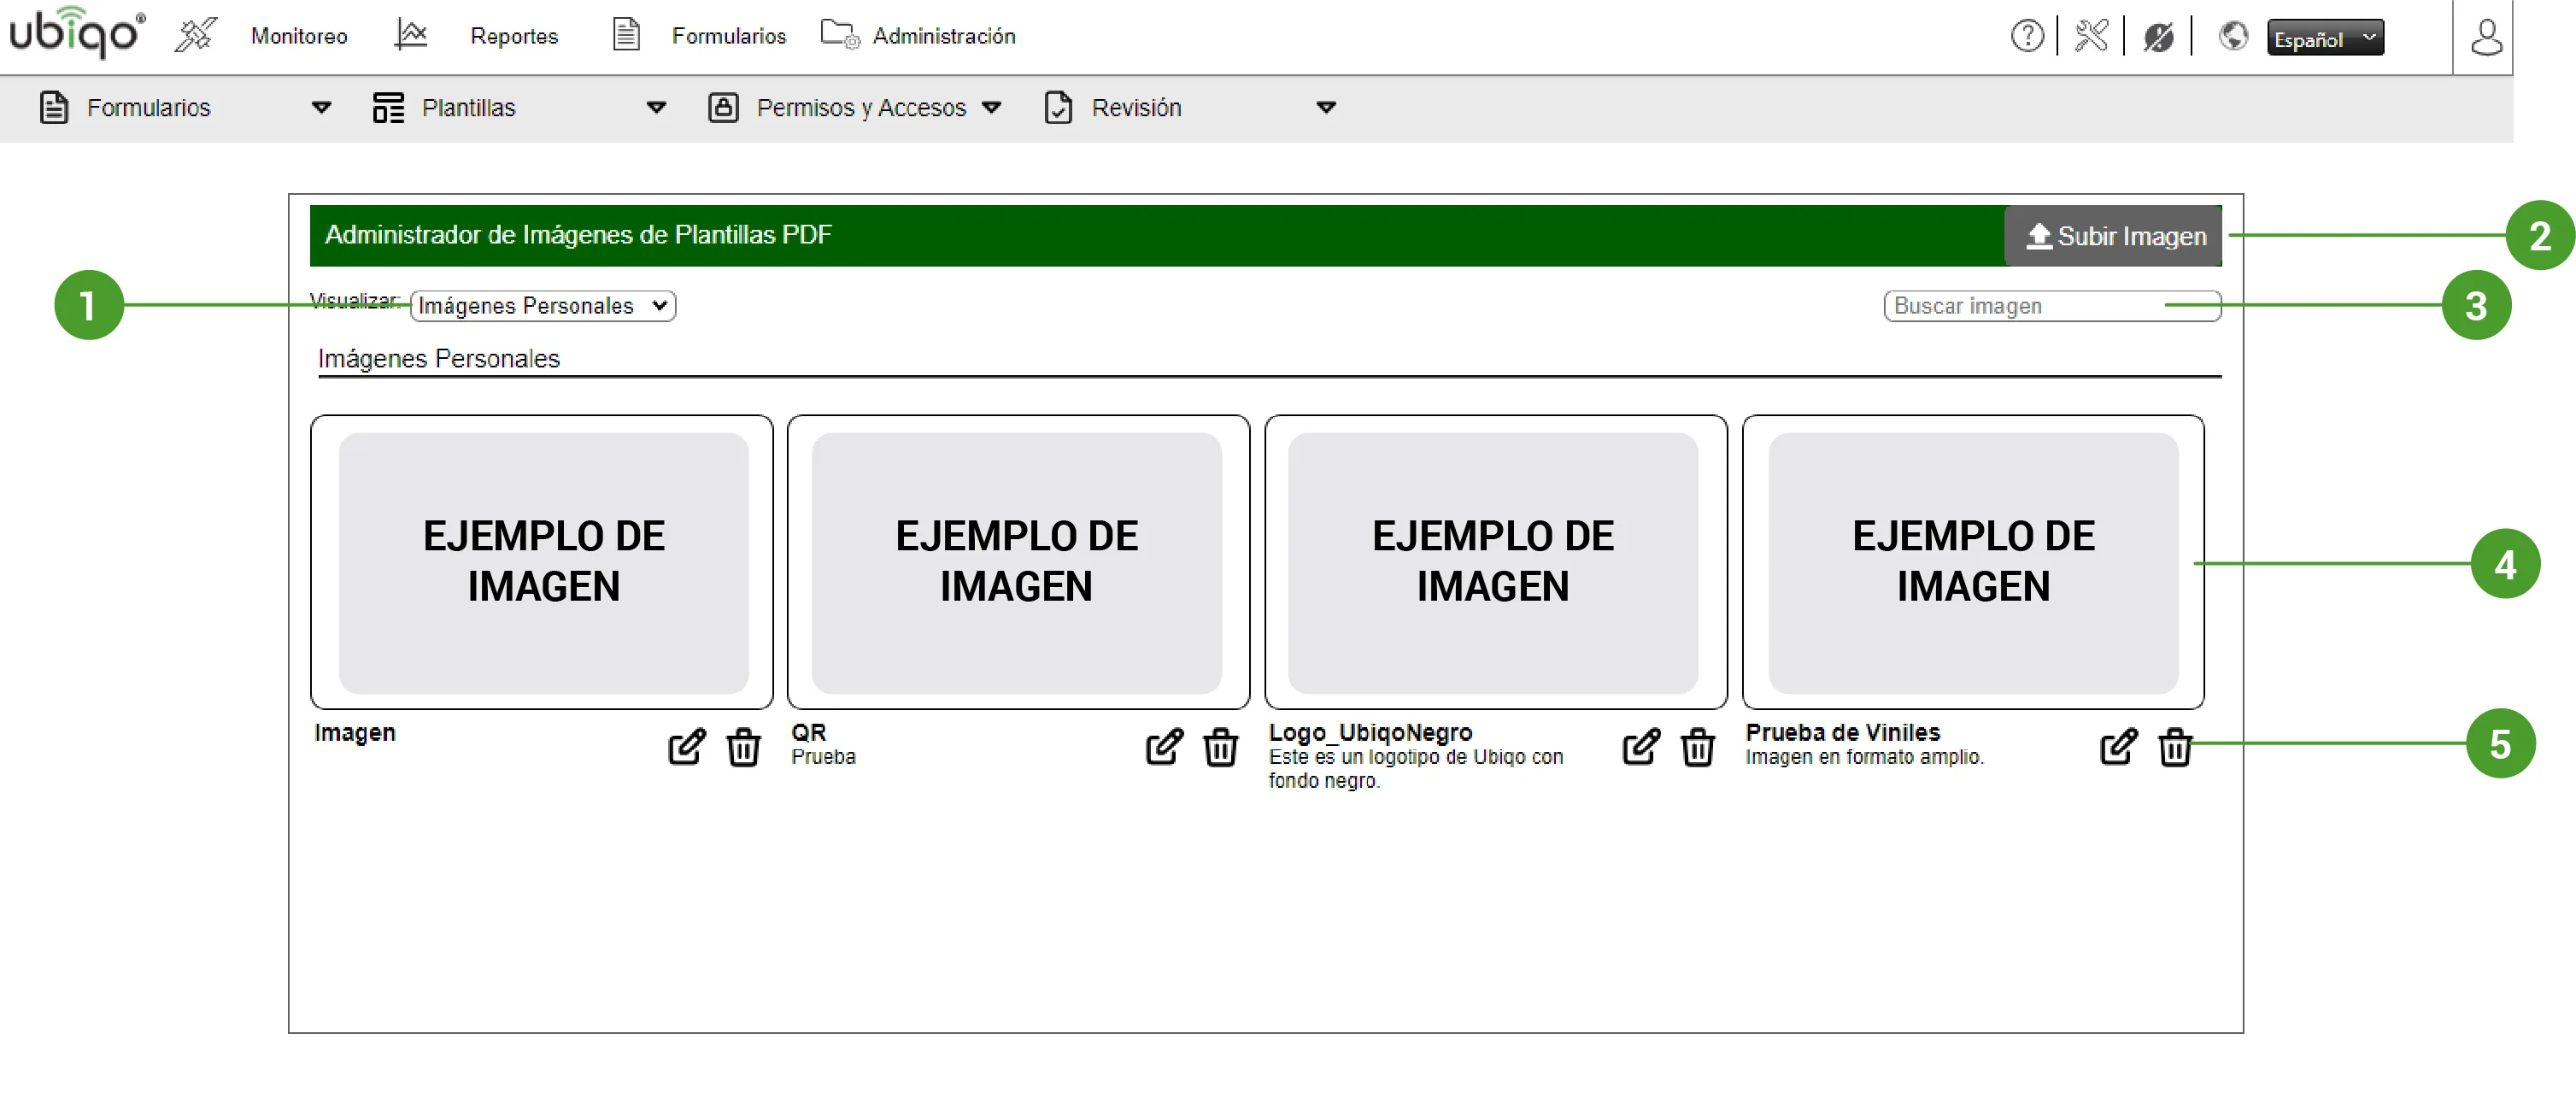Open the Monitoreo menu
The height and width of the screenshot is (1098, 2576).
[299, 36]
